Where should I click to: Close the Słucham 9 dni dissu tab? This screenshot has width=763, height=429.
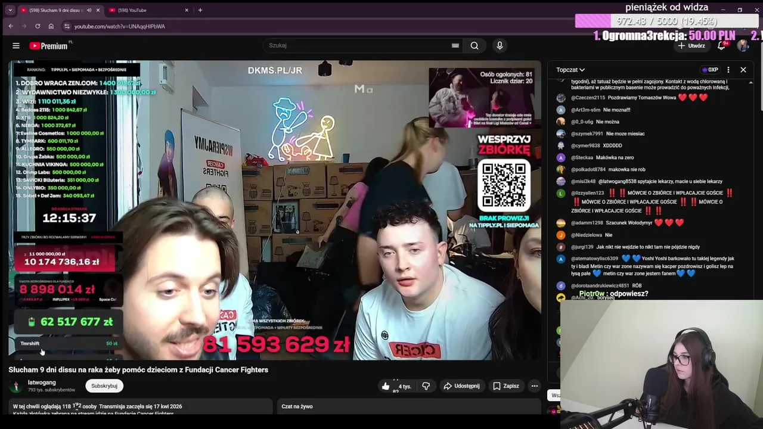98,10
